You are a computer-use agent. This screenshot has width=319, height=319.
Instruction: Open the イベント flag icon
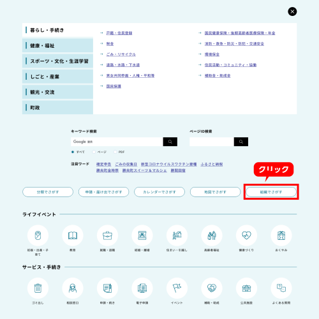(x=177, y=288)
